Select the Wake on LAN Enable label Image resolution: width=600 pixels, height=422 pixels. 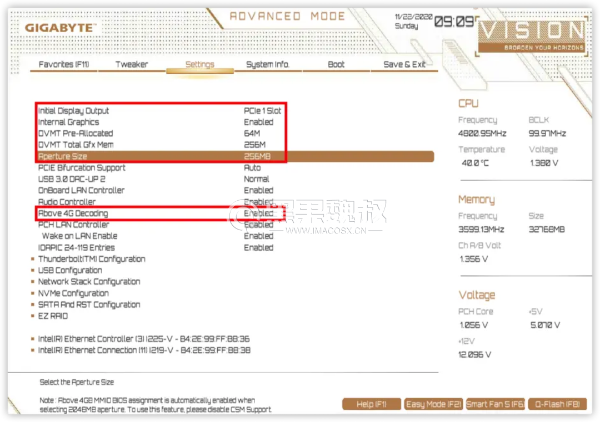pyautogui.click(x=79, y=236)
